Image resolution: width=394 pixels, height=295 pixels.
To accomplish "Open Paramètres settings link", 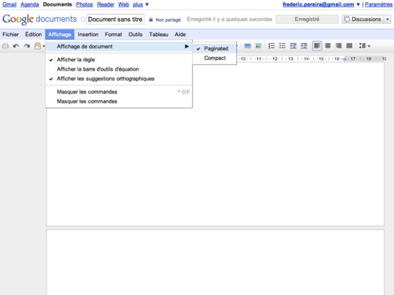I will 379,4.
